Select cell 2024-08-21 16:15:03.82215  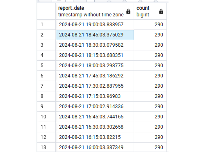95,137
